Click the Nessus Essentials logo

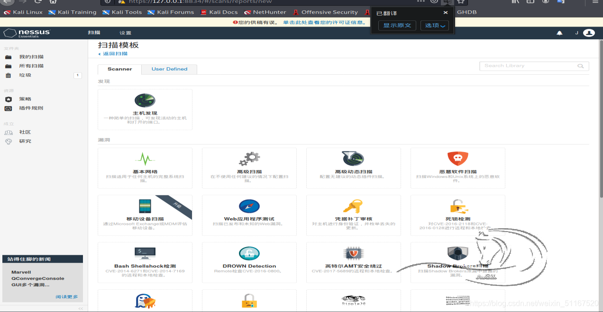[x=27, y=33]
